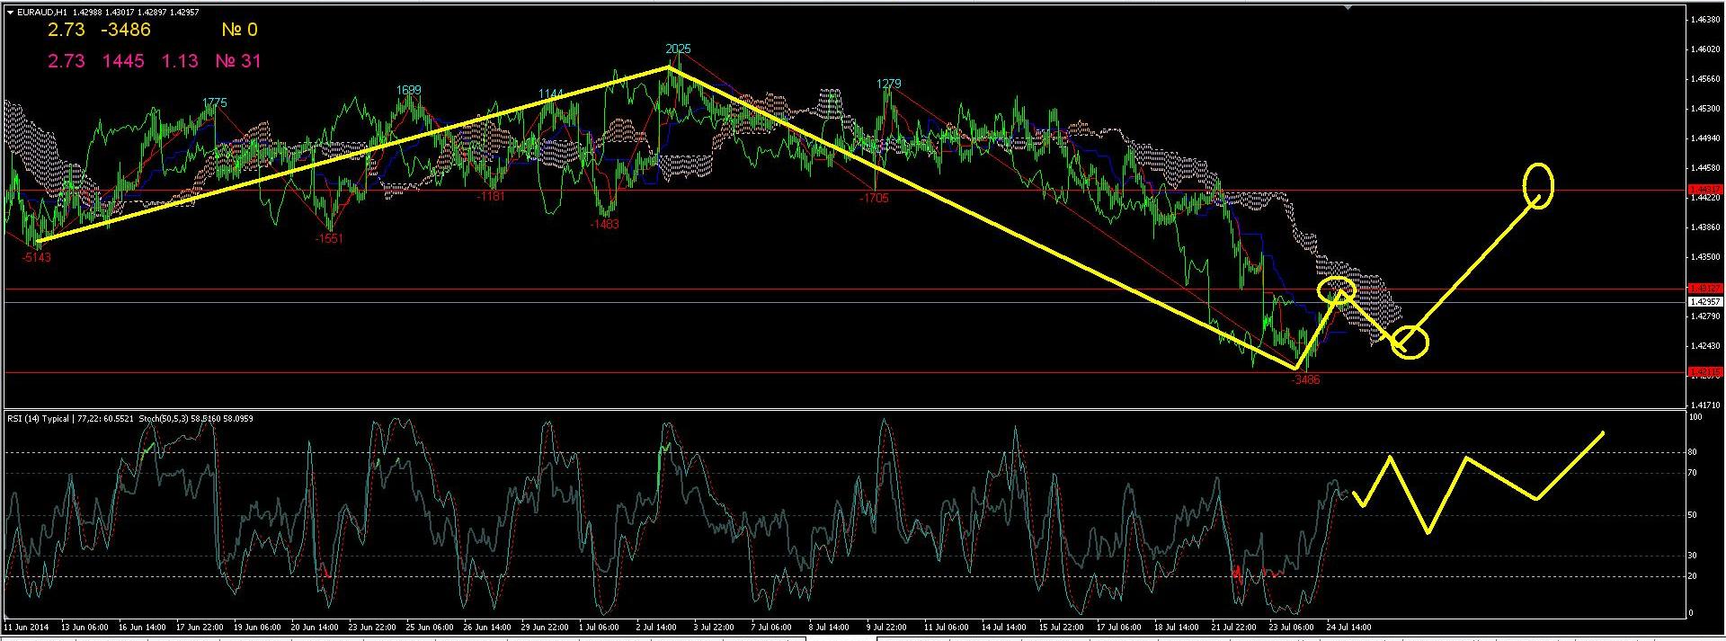Image resolution: width=1726 pixels, height=641 pixels.
Task: Click the chart shift marker on top edge
Action: click(1348, 8)
